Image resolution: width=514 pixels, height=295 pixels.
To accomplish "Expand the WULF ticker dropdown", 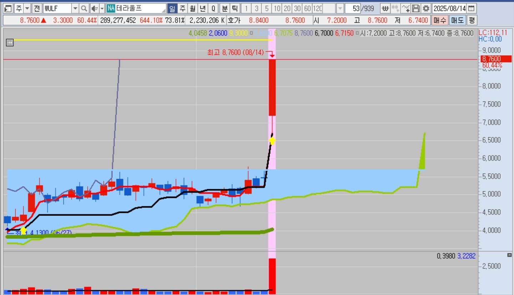I will tap(75, 8).
